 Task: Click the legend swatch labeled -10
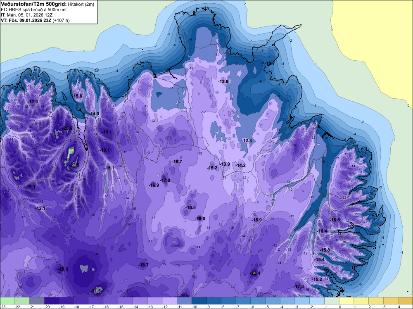199,301
